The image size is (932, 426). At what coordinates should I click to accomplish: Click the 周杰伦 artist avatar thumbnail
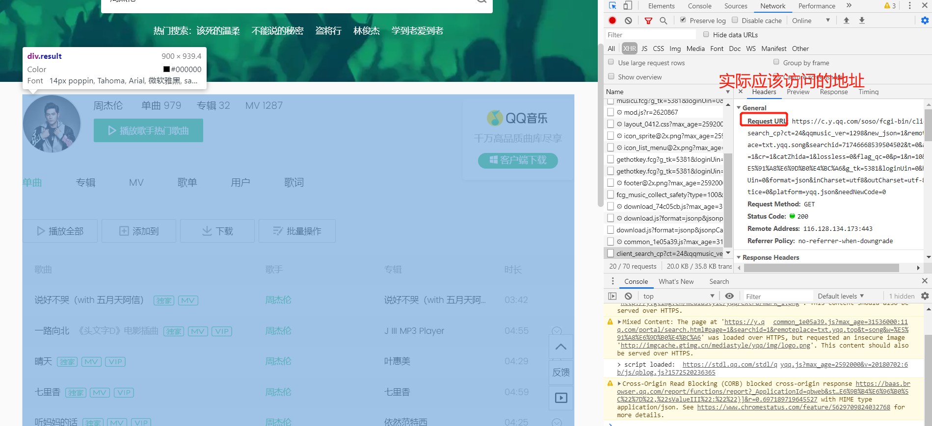click(52, 124)
